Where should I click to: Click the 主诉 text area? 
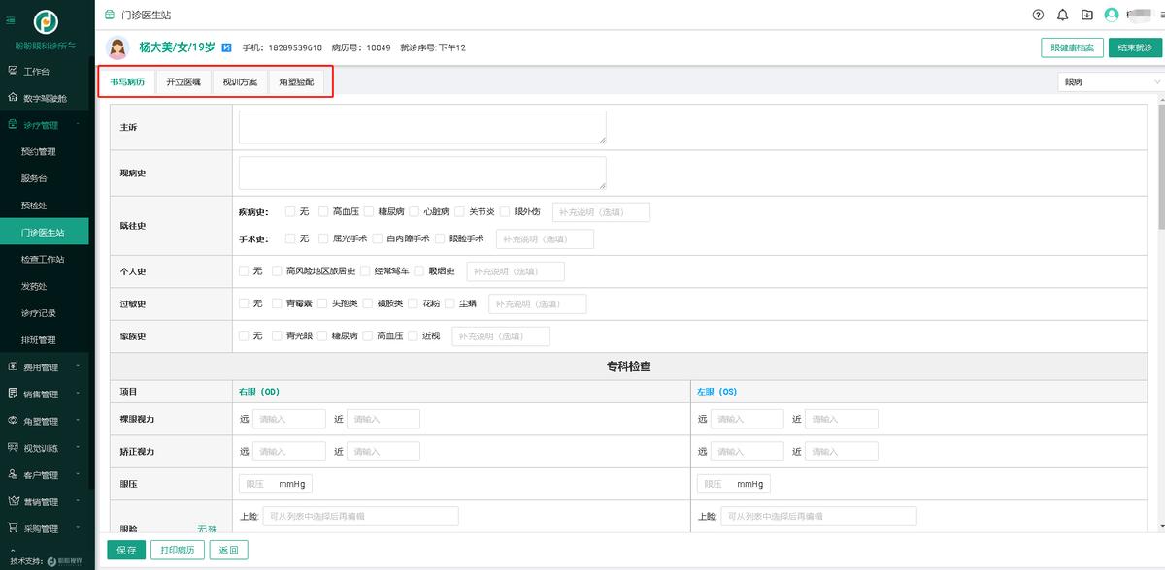[x=422, y=127]
